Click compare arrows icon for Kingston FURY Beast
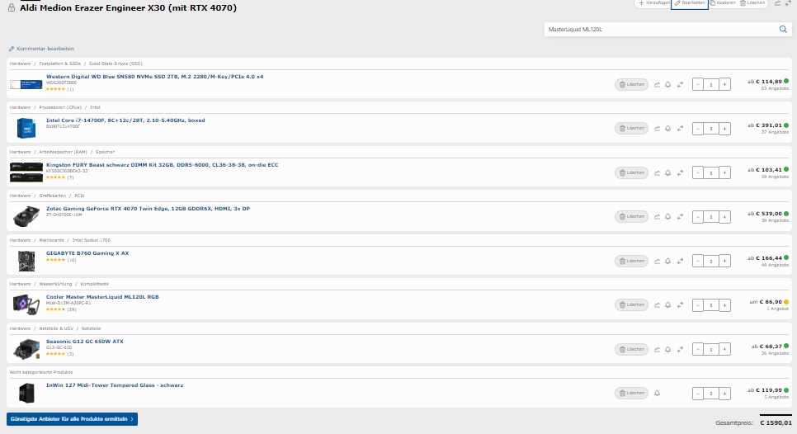This screenshot has height=434, width=797. tap(681, 172)
